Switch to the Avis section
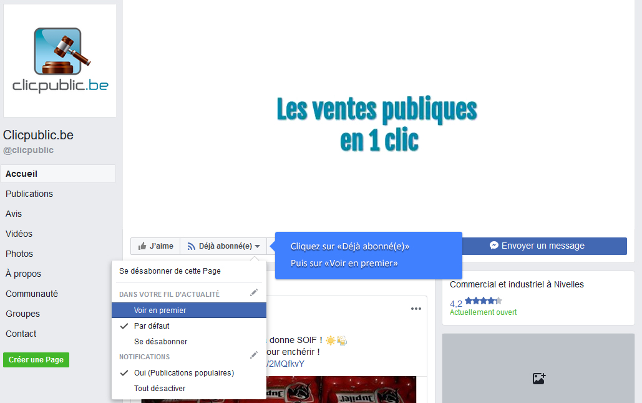The image size is (642, 403). (x=13, y=213)
